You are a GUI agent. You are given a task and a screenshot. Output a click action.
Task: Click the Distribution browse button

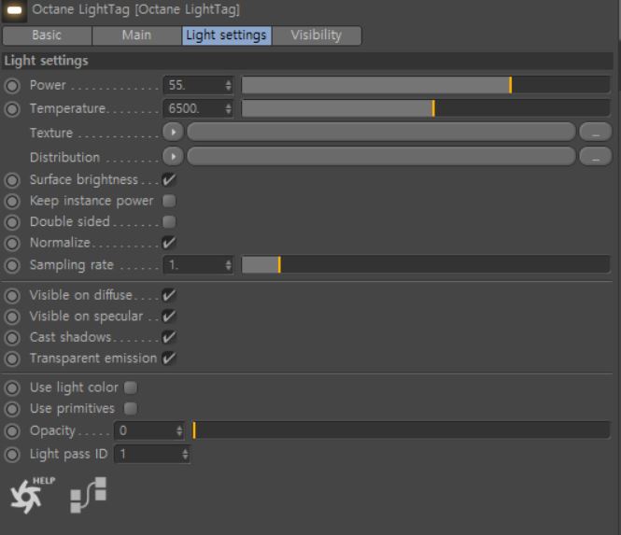tap(595, 157)
